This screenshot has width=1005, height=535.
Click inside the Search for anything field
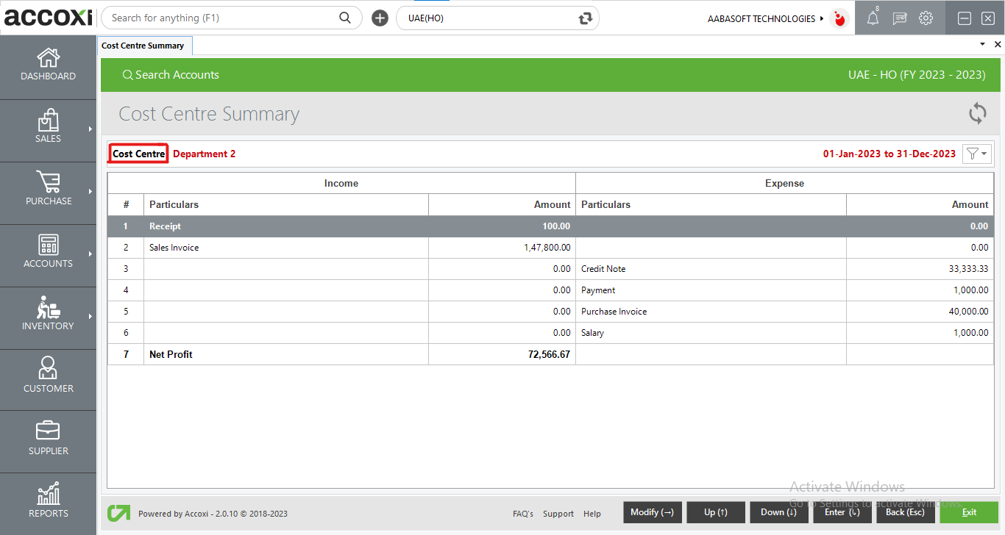221,18
